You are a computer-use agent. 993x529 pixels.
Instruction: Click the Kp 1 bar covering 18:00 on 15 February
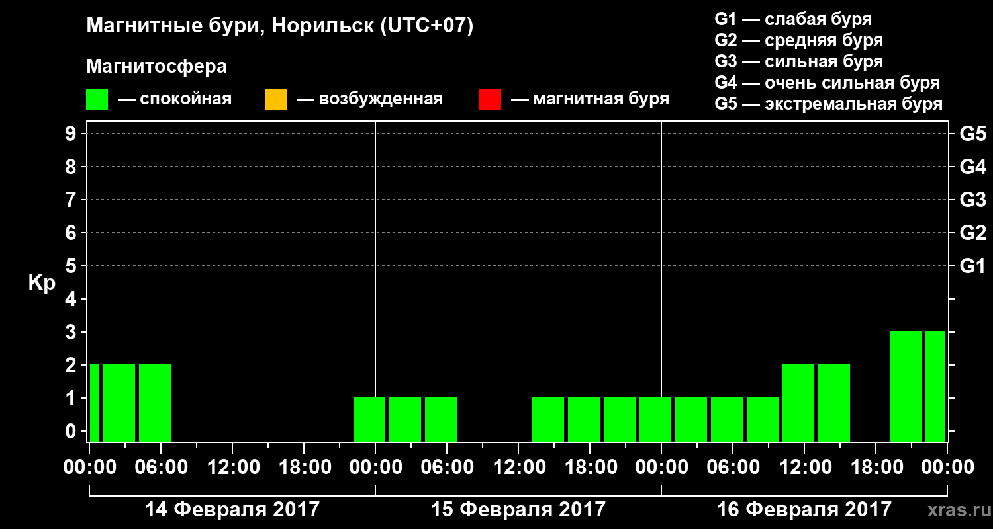pyautogui.click(x=584, y=419)
